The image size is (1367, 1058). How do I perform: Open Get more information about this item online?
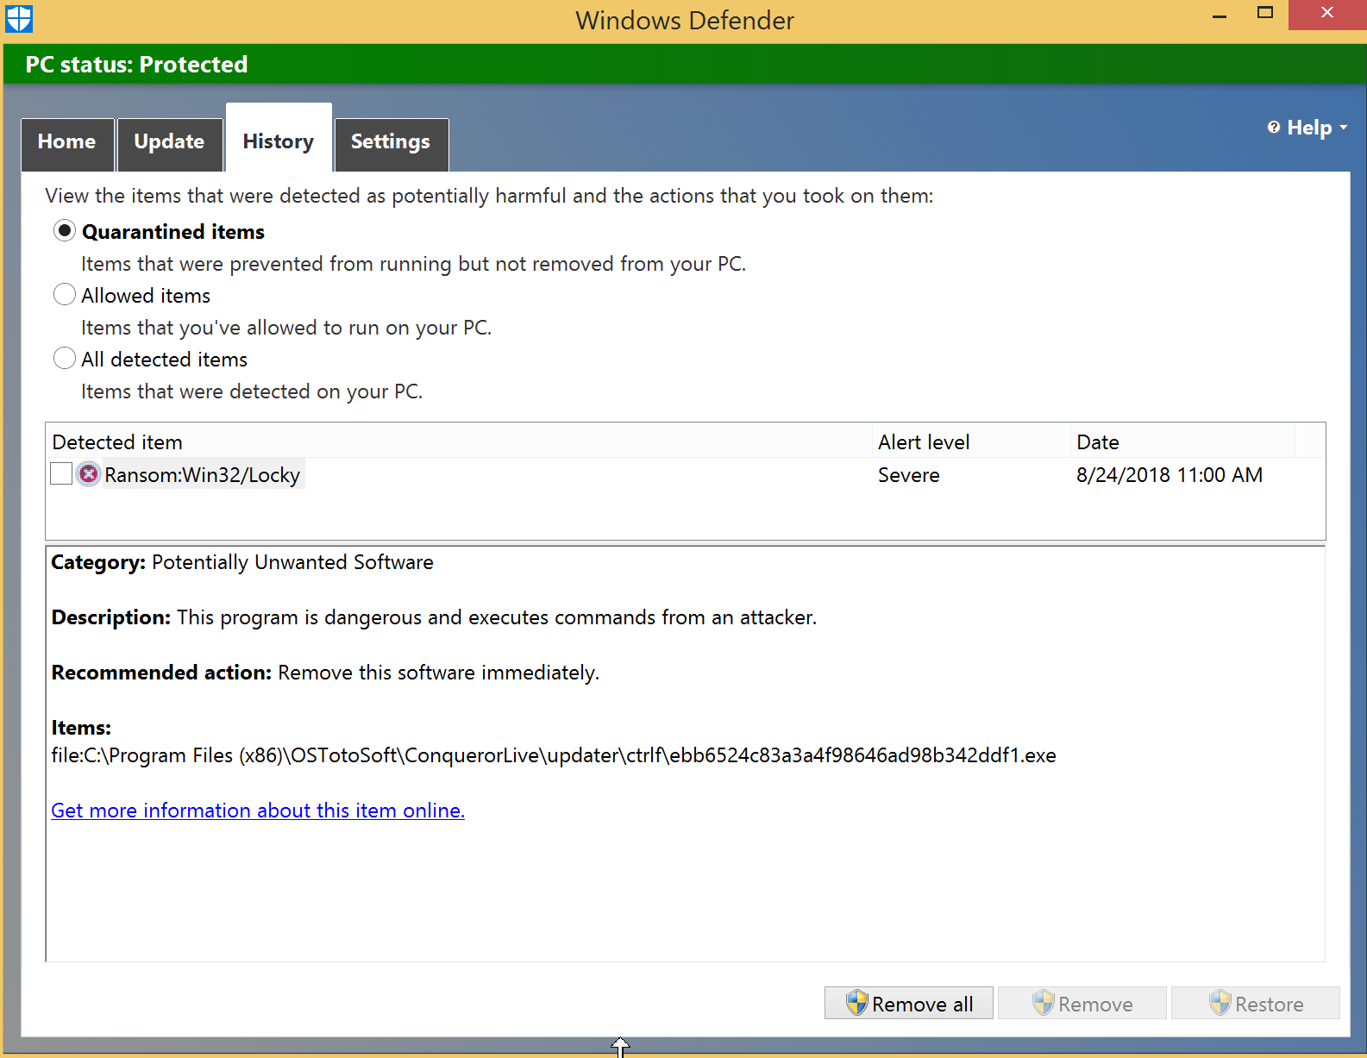coord(258,811)
